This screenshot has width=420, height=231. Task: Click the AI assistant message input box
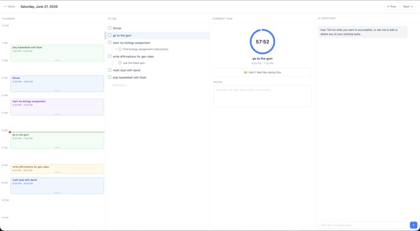[363, 225]
